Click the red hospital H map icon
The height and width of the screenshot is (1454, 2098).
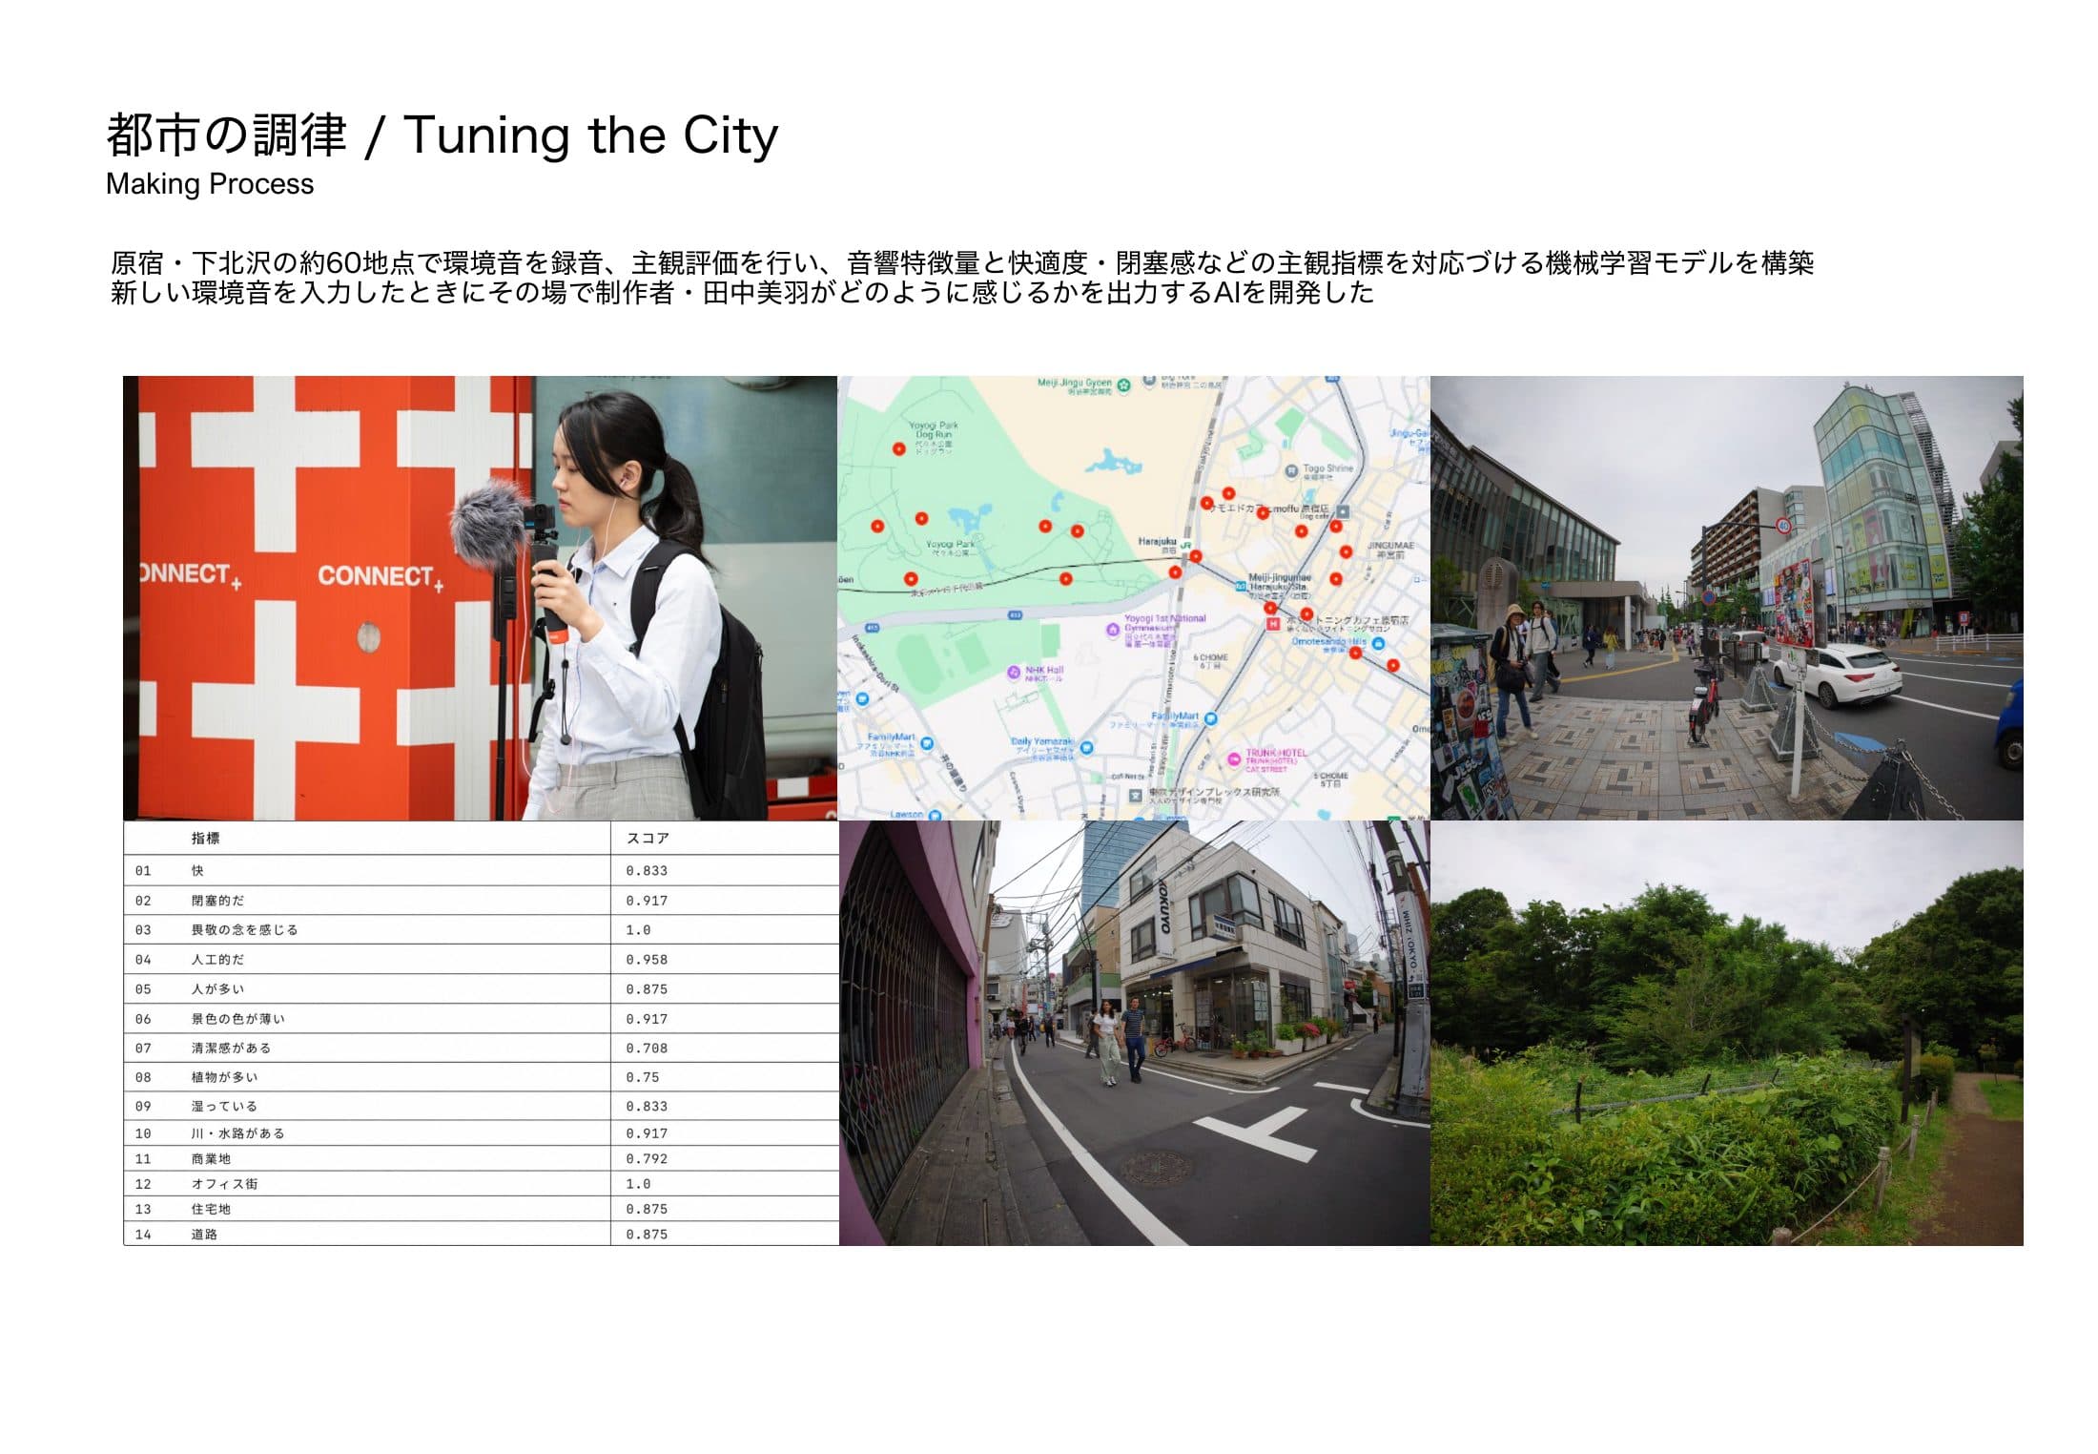click(x=1272, y=624)
